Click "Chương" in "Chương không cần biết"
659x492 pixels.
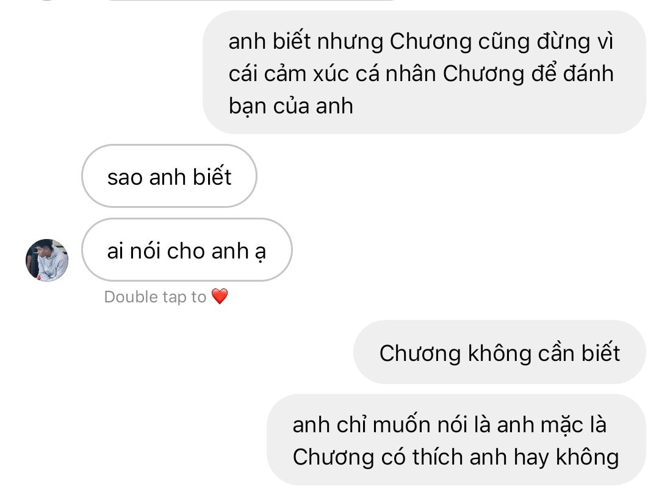pos(420,353)
